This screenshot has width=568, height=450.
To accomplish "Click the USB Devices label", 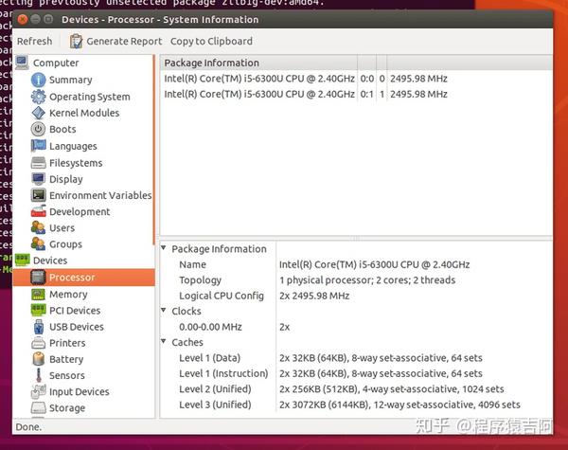I will coord(77,327).
